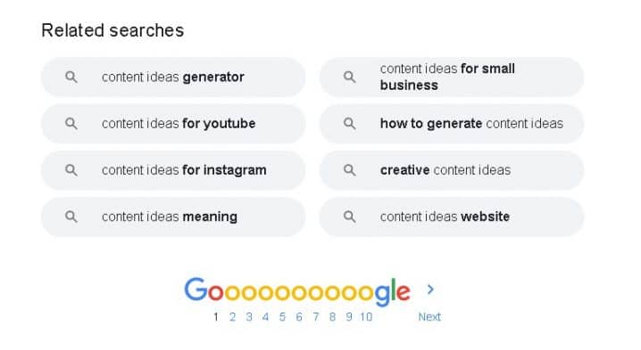Click the Google pagination logo
641x350 pixels.
tap(297, 291)
